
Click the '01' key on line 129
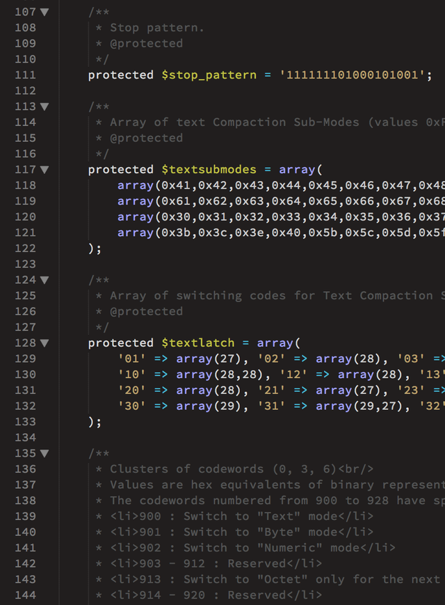[x=132, y=359]
